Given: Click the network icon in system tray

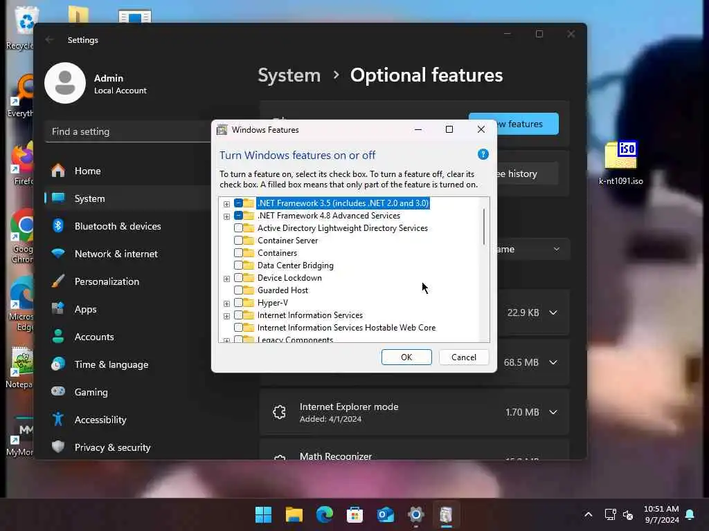Looking at the screenshot, I should (x=610, y=514).
